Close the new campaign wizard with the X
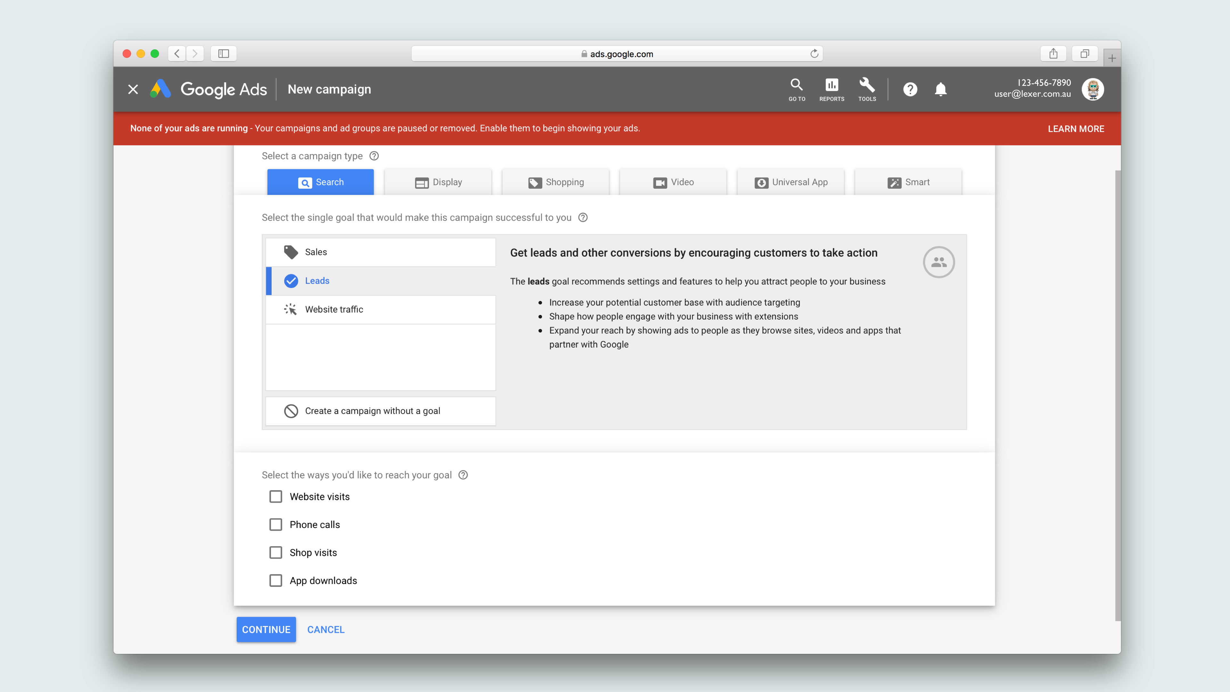This screenshot has width=1230, height=692. (133, 89)
